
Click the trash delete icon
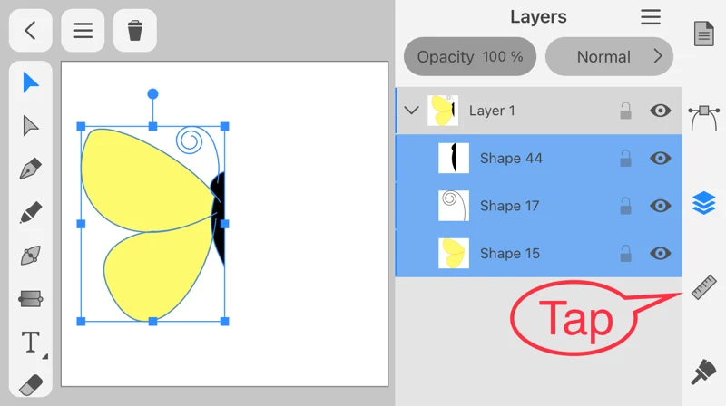(x=135, y=31)
